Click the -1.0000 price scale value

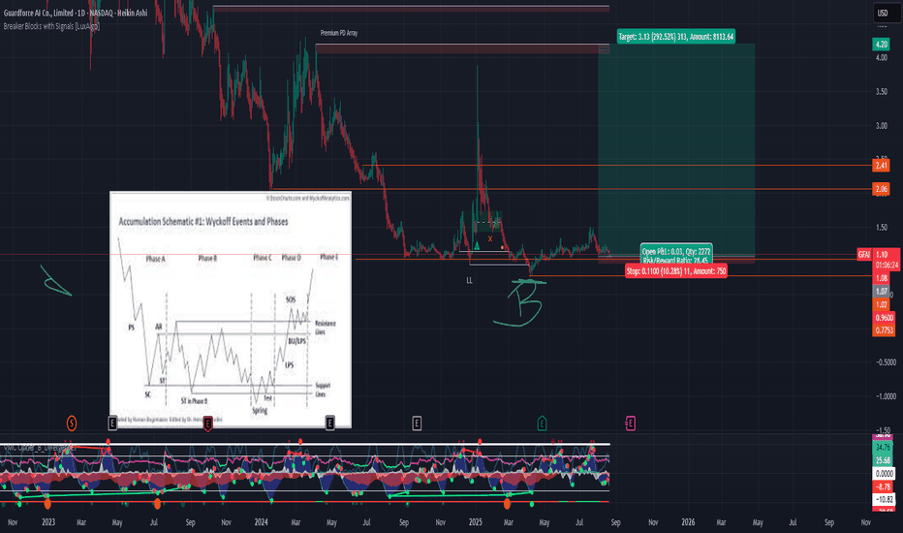click(885, 396)
